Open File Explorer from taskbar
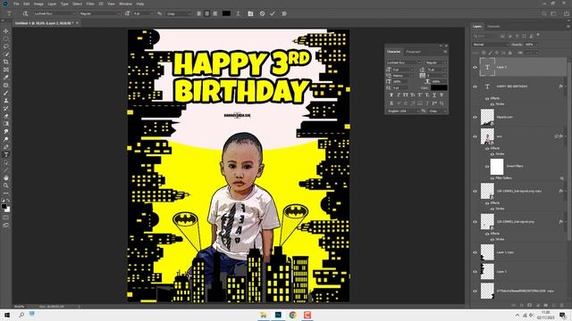The height and width of the screenshot is (321, 572). coord(264,315)
